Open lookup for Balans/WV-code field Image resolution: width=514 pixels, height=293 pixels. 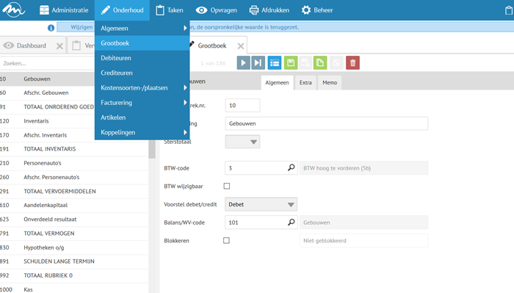click(x=291, y=223)
